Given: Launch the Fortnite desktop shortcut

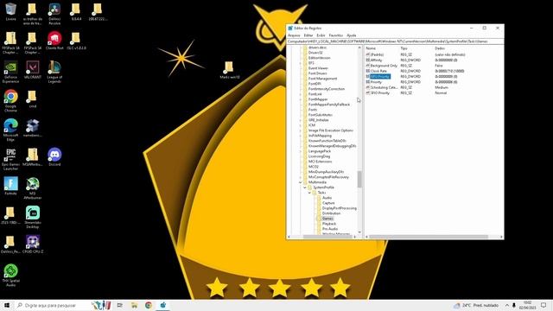Looking at the screenshot, I should [x=10, y=187].
